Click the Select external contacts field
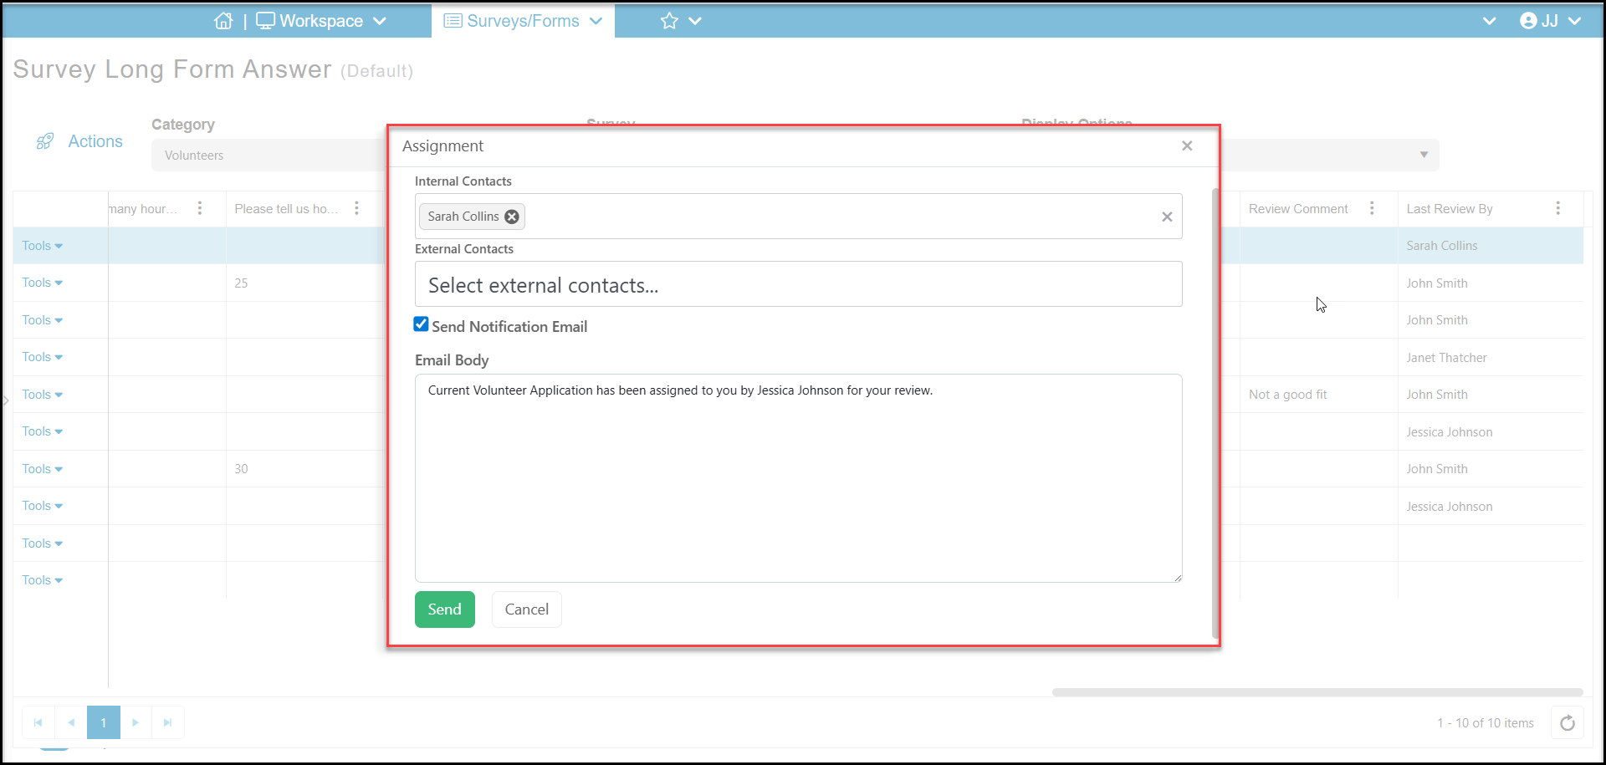Screen dimensions: 1606x765 click(x=799, y=284)
